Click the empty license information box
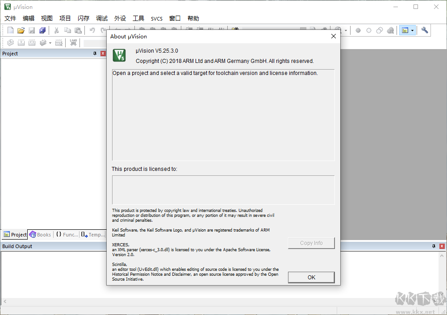This screenshot has width=447, height=315. [223, 190]
